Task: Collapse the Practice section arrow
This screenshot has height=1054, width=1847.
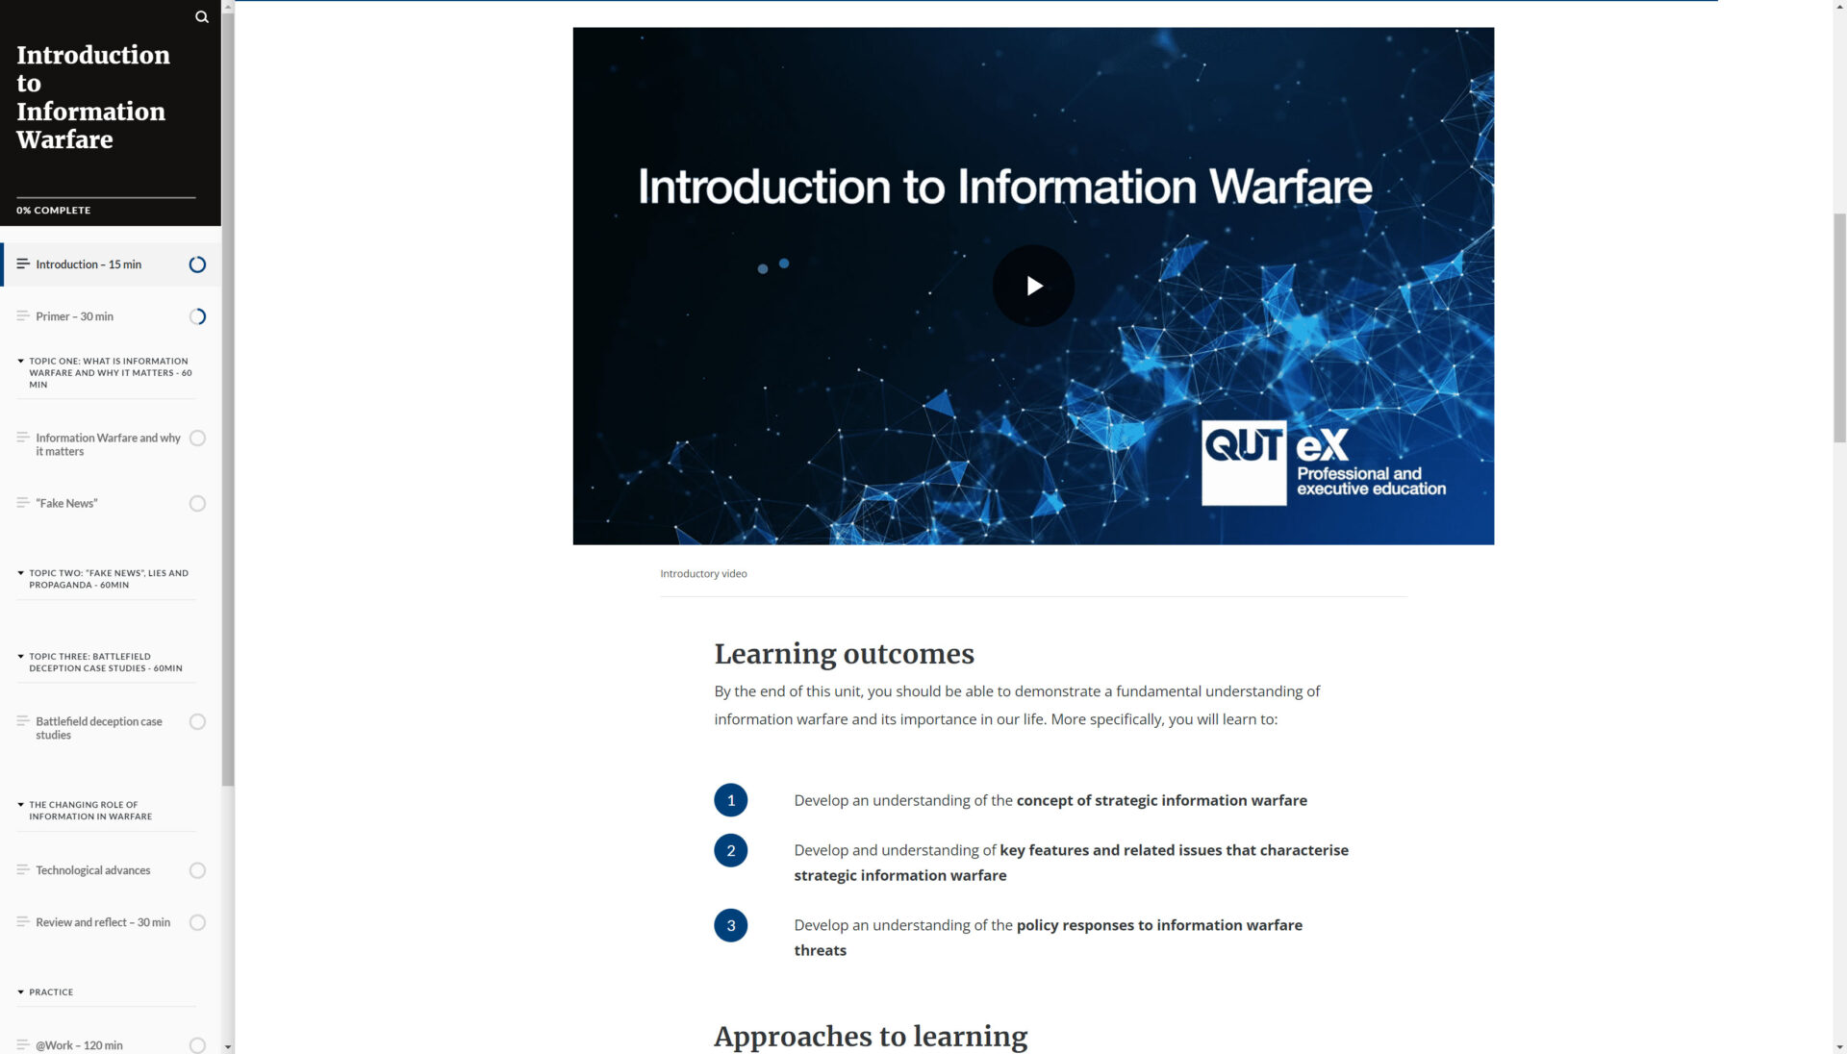Action: pyautogui.click(x=20, y=991)
